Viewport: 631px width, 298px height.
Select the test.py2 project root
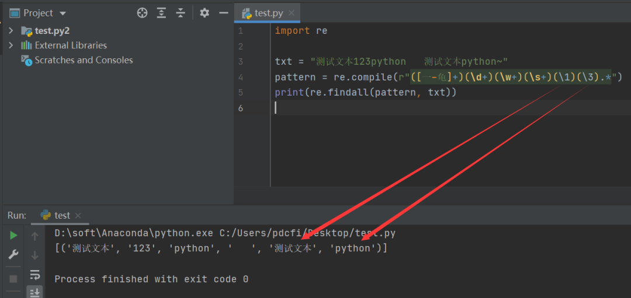click(52, 30)
